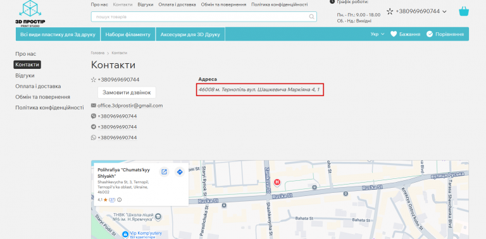Open Набори філаменту category
Screen dimensions: 486x239
point(128,34)
